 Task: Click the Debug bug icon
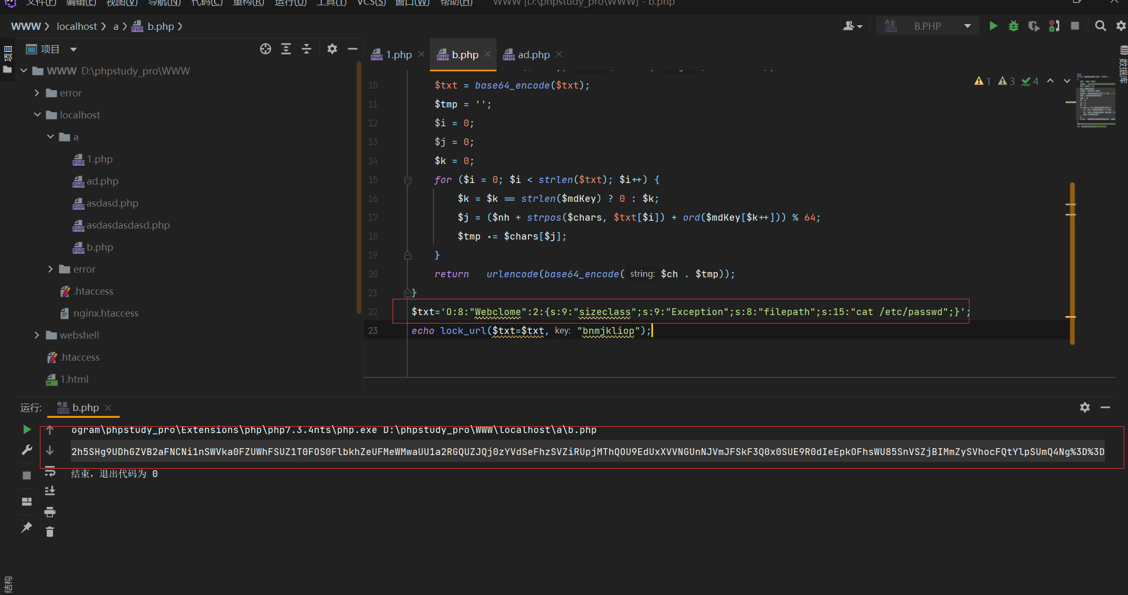(1013, 26)
